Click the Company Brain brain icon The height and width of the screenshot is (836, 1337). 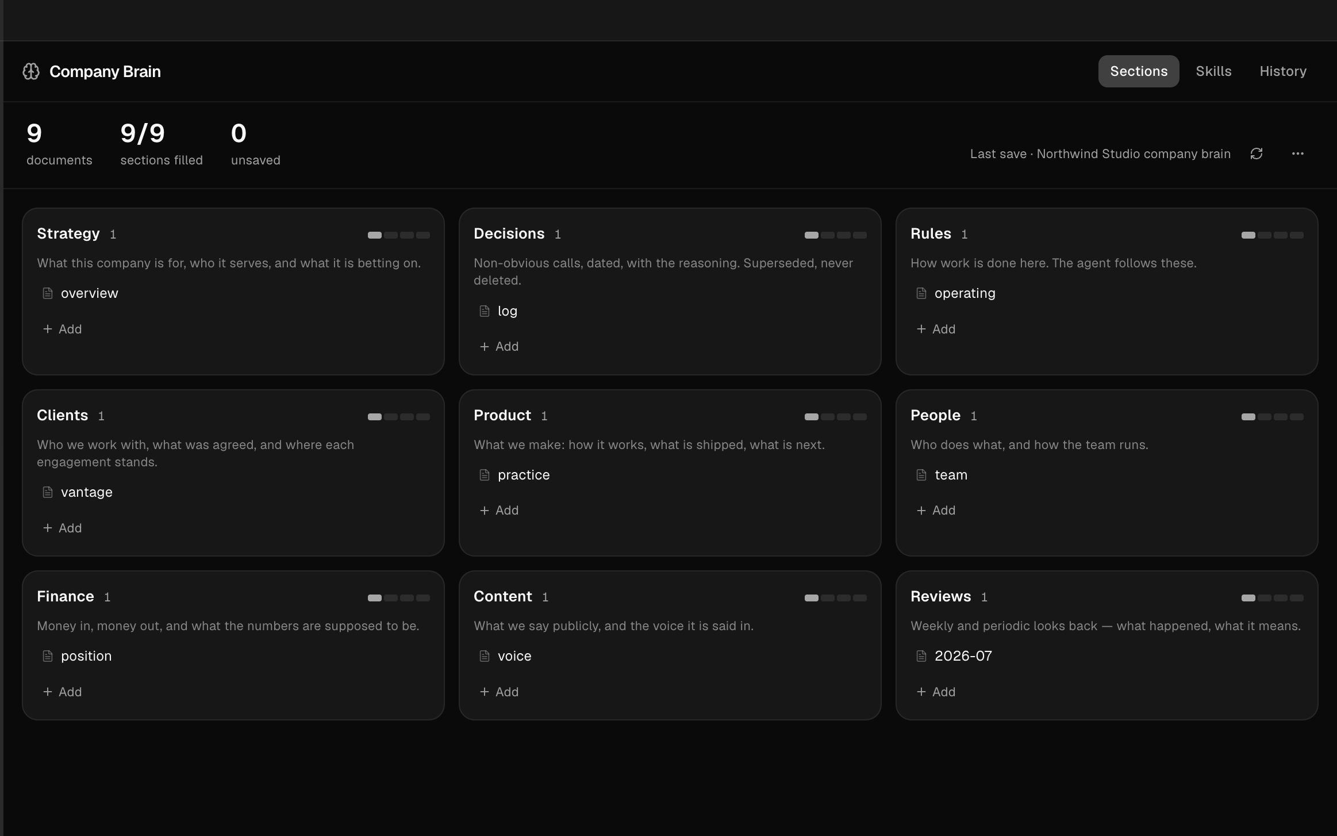[x=31, y=71]
